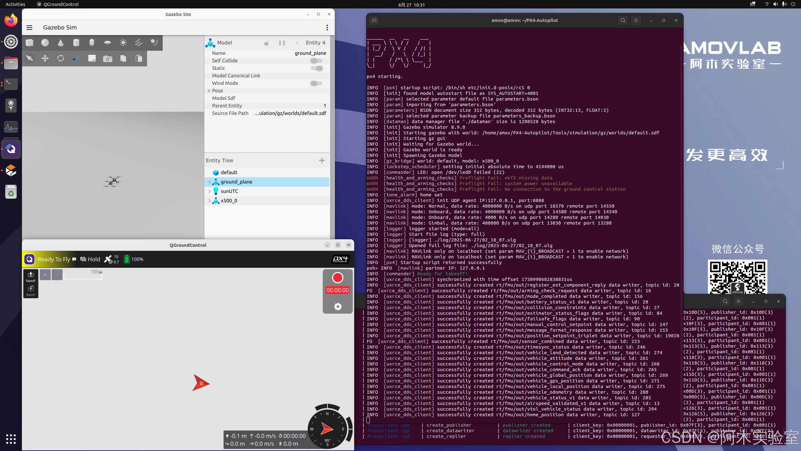Toggle the Static switch
Viewport: 801px width, 451px height.
316,68
